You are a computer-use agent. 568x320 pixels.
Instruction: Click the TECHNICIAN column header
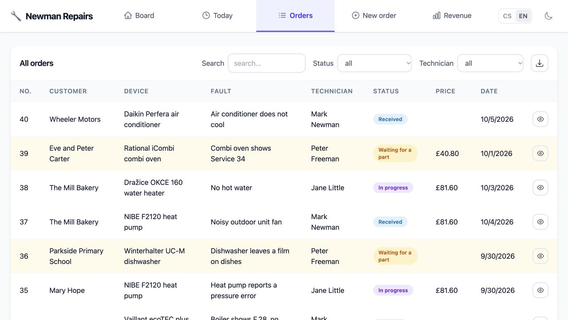[x=332, y=91]
